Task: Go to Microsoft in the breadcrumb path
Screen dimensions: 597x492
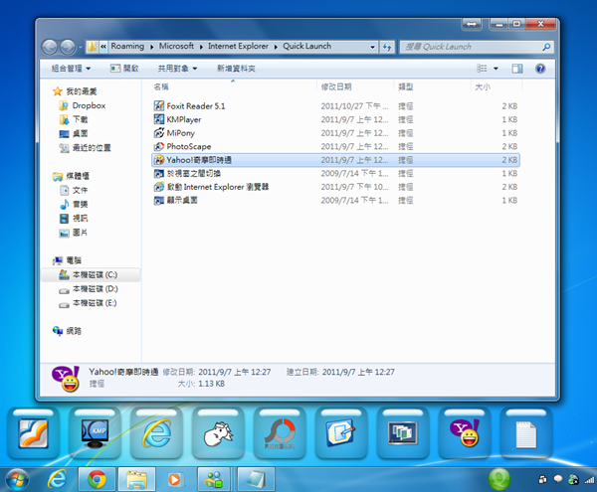Action: [176, 46]
